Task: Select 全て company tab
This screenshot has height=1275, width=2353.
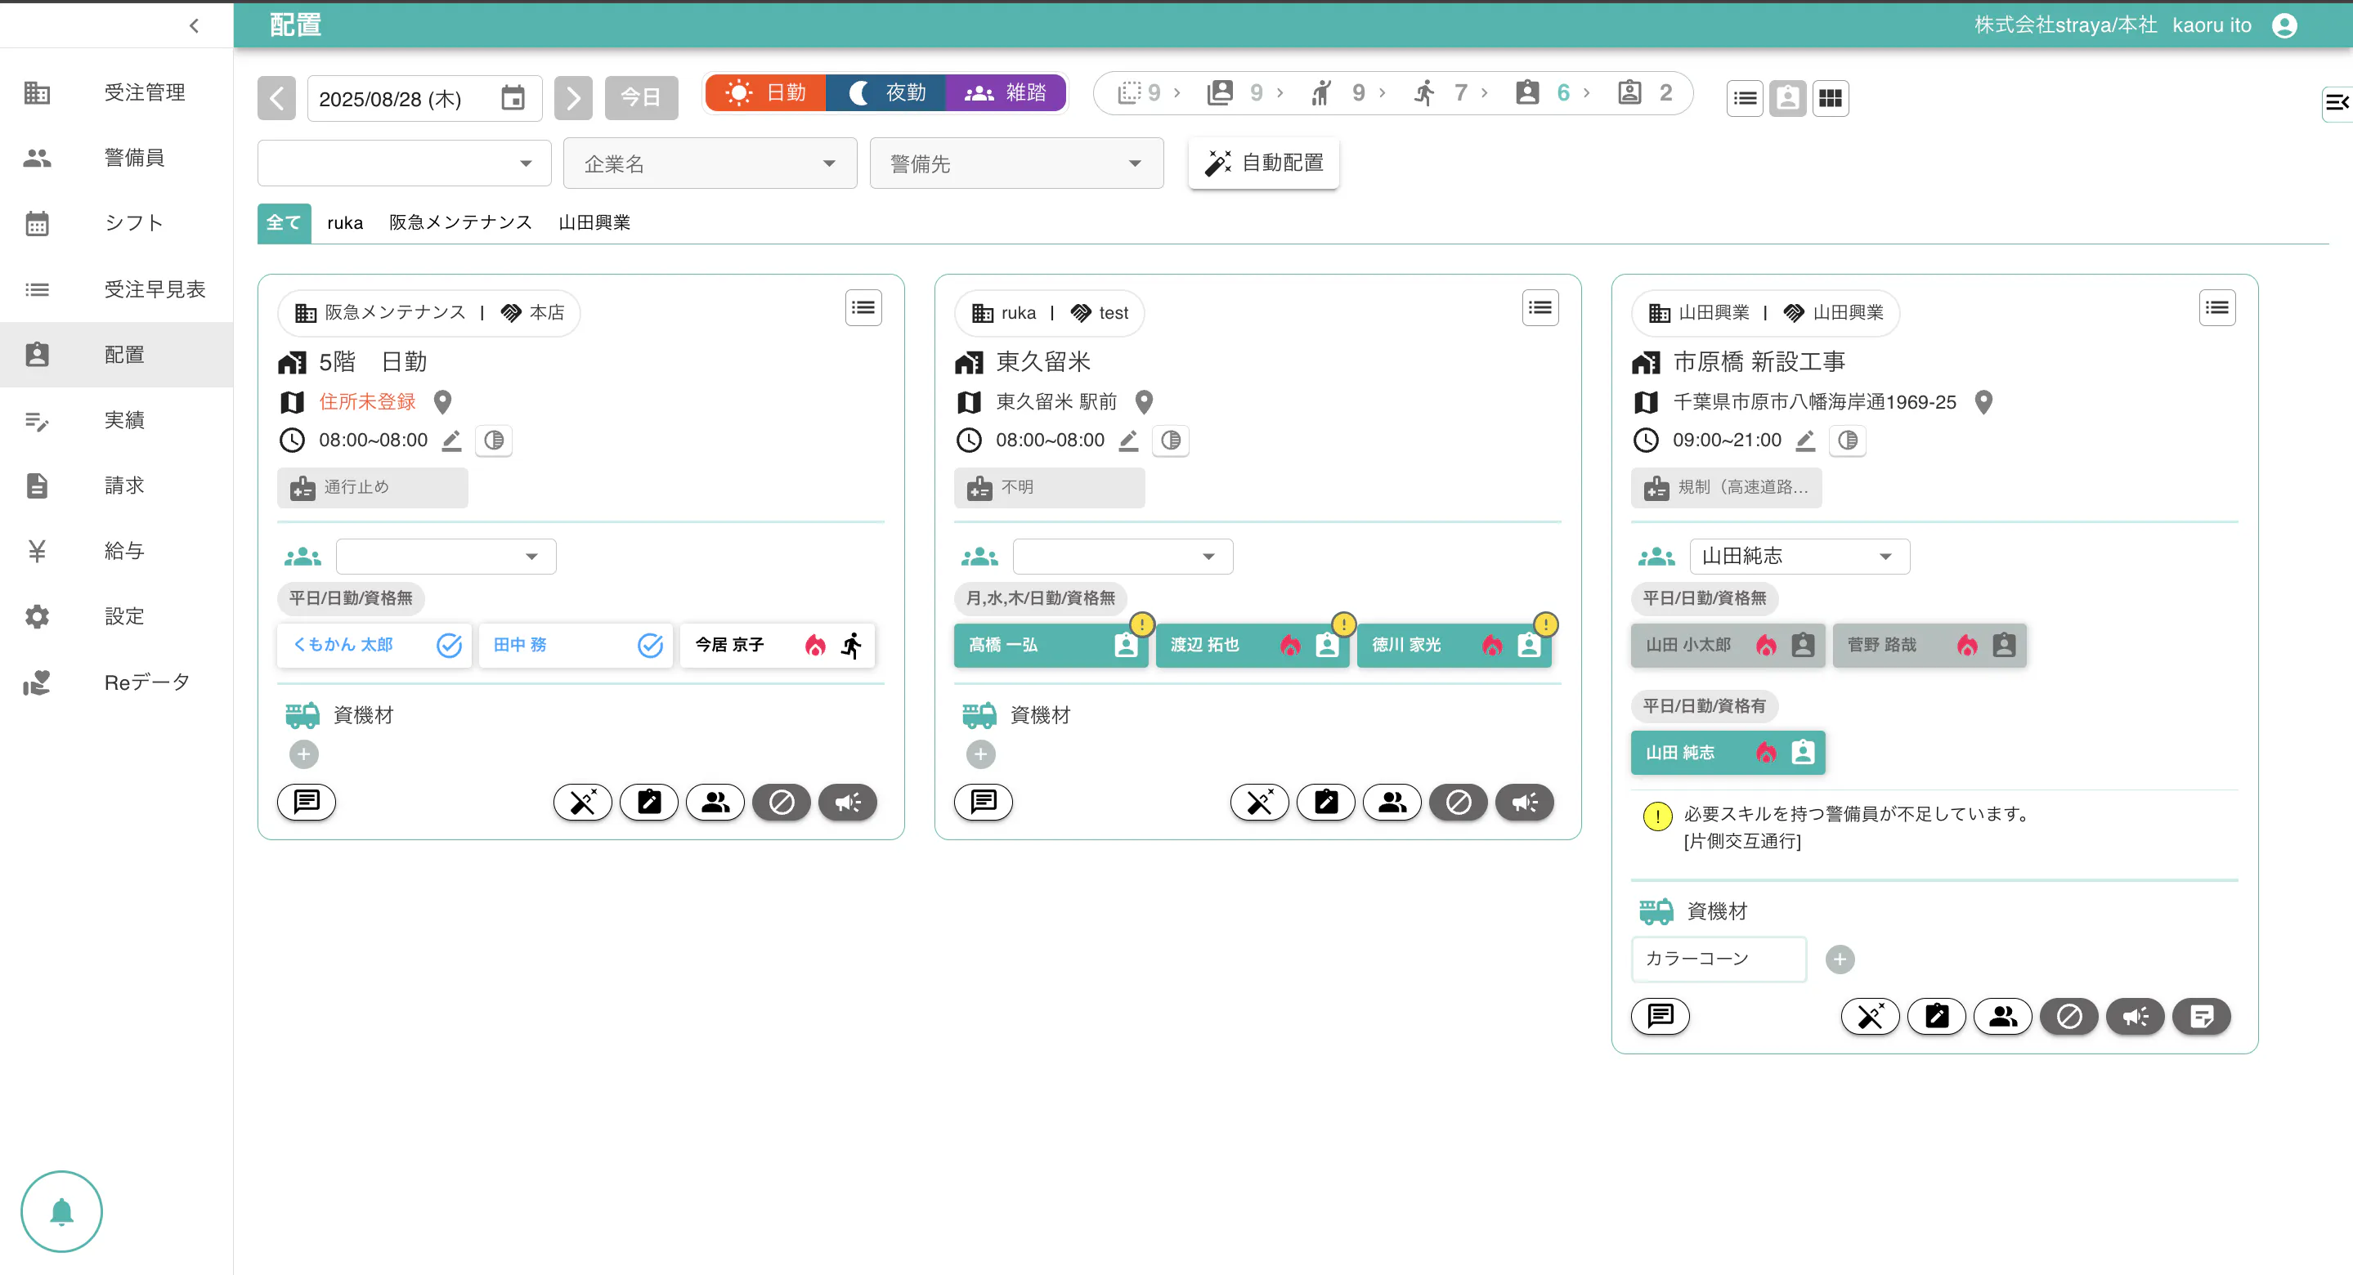Action: coord(283,223)
